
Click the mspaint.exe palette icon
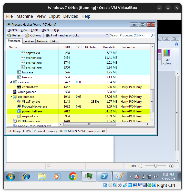[x=19, y=116]
